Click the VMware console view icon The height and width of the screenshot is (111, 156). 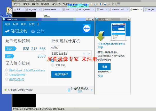coord(118,4)
